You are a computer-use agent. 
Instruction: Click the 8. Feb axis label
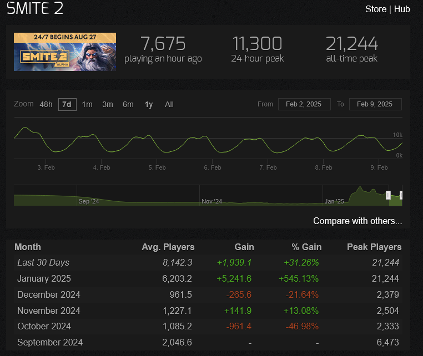point(324,167)
